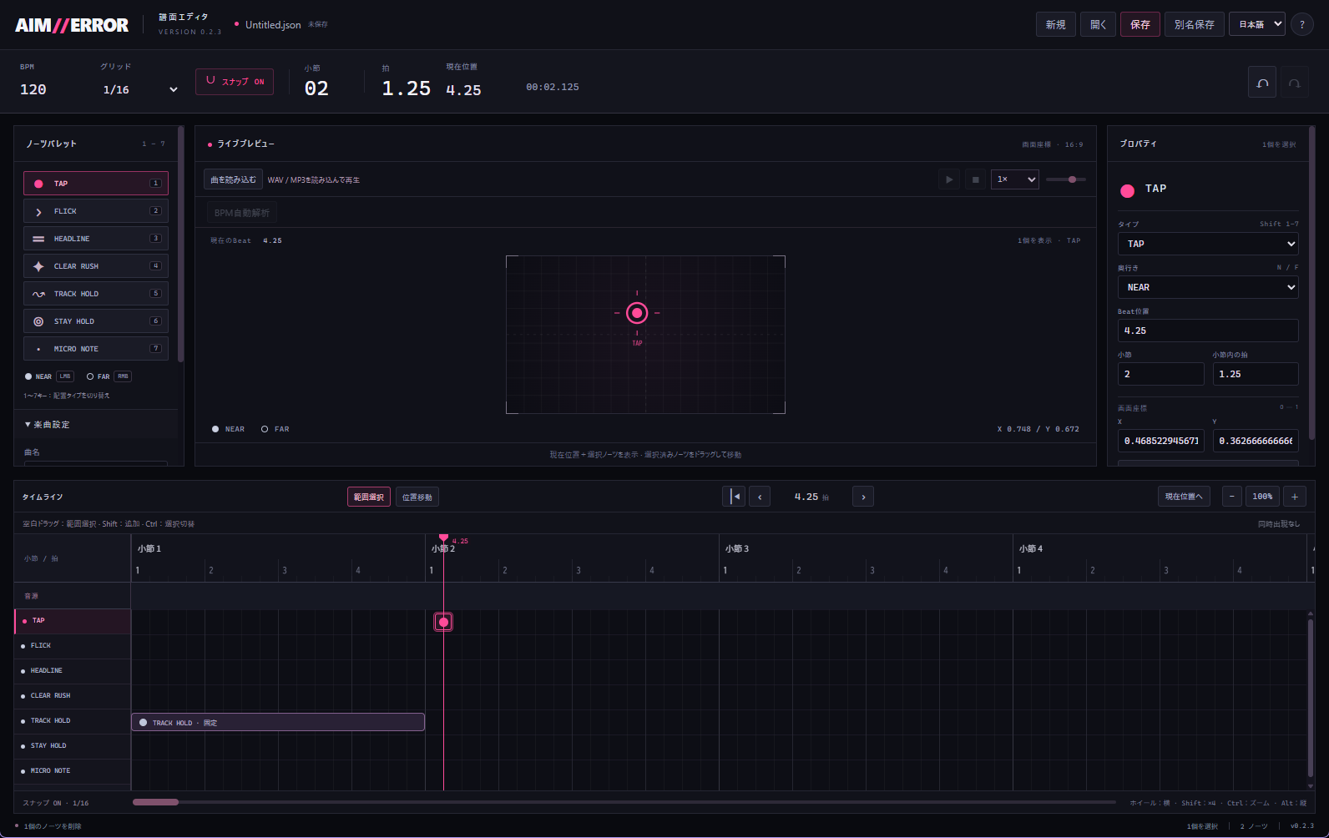Open the note type TAP dropdown
1329x838 pixels.
tap(1208, 244)
